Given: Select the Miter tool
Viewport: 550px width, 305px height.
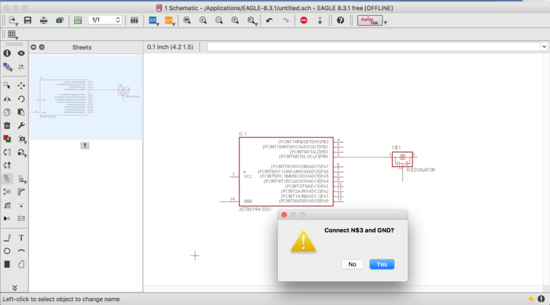Looking at the screenshot, I should (x=21, y=192).
